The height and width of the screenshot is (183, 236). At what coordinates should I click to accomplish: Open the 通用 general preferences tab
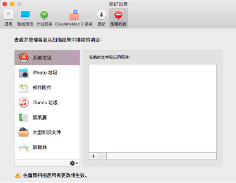(x=8, y=18)
